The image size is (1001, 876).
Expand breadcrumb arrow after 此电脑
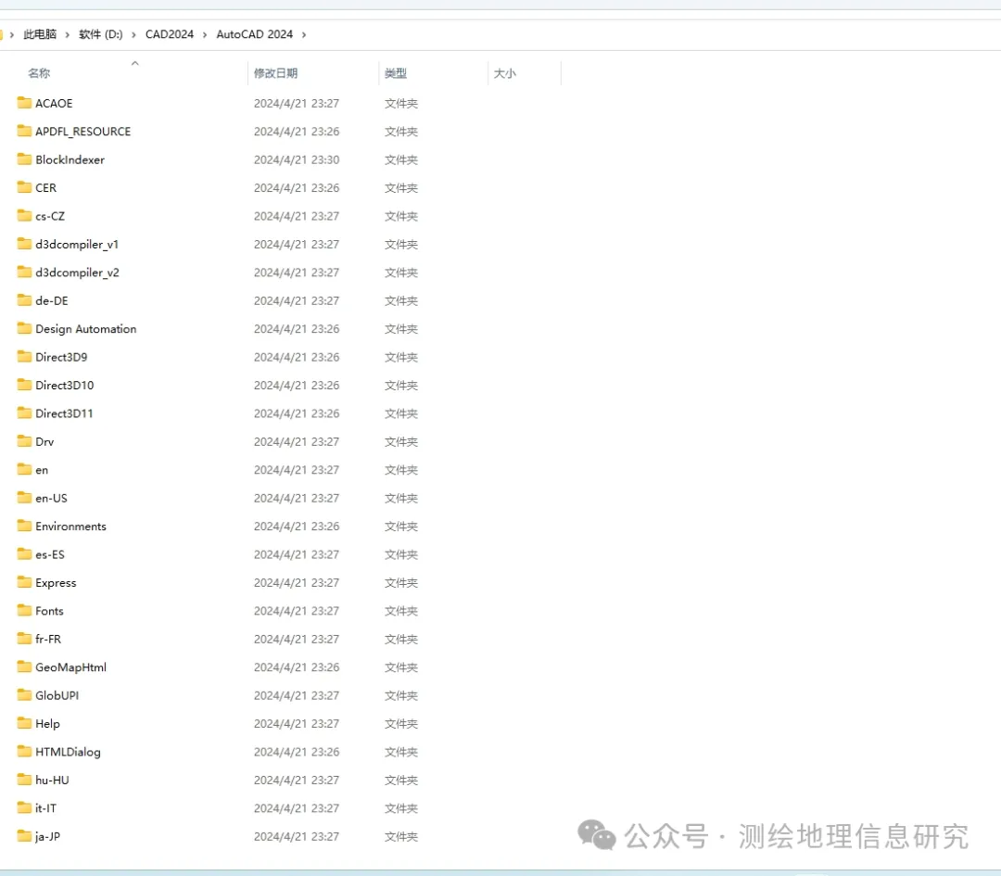click(67, 34)
